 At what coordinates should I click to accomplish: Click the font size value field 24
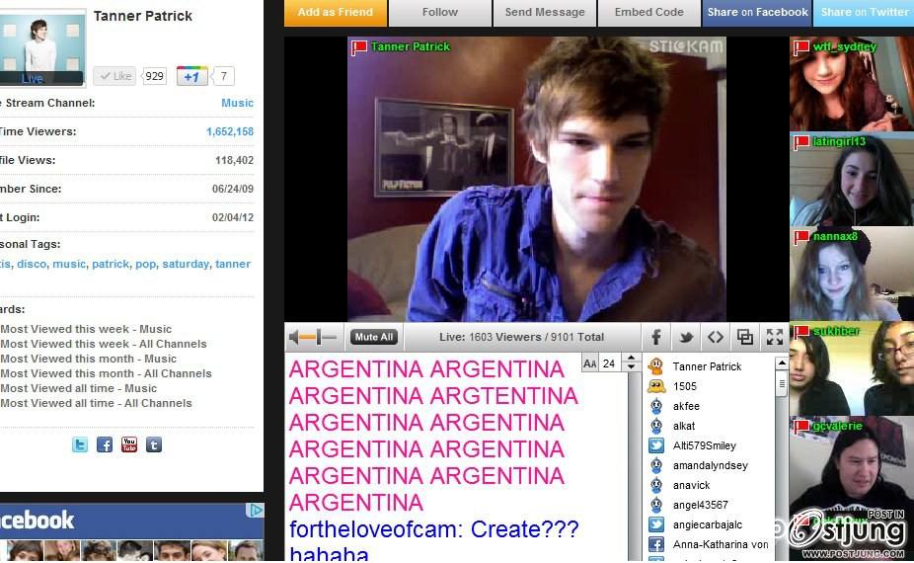610,363
